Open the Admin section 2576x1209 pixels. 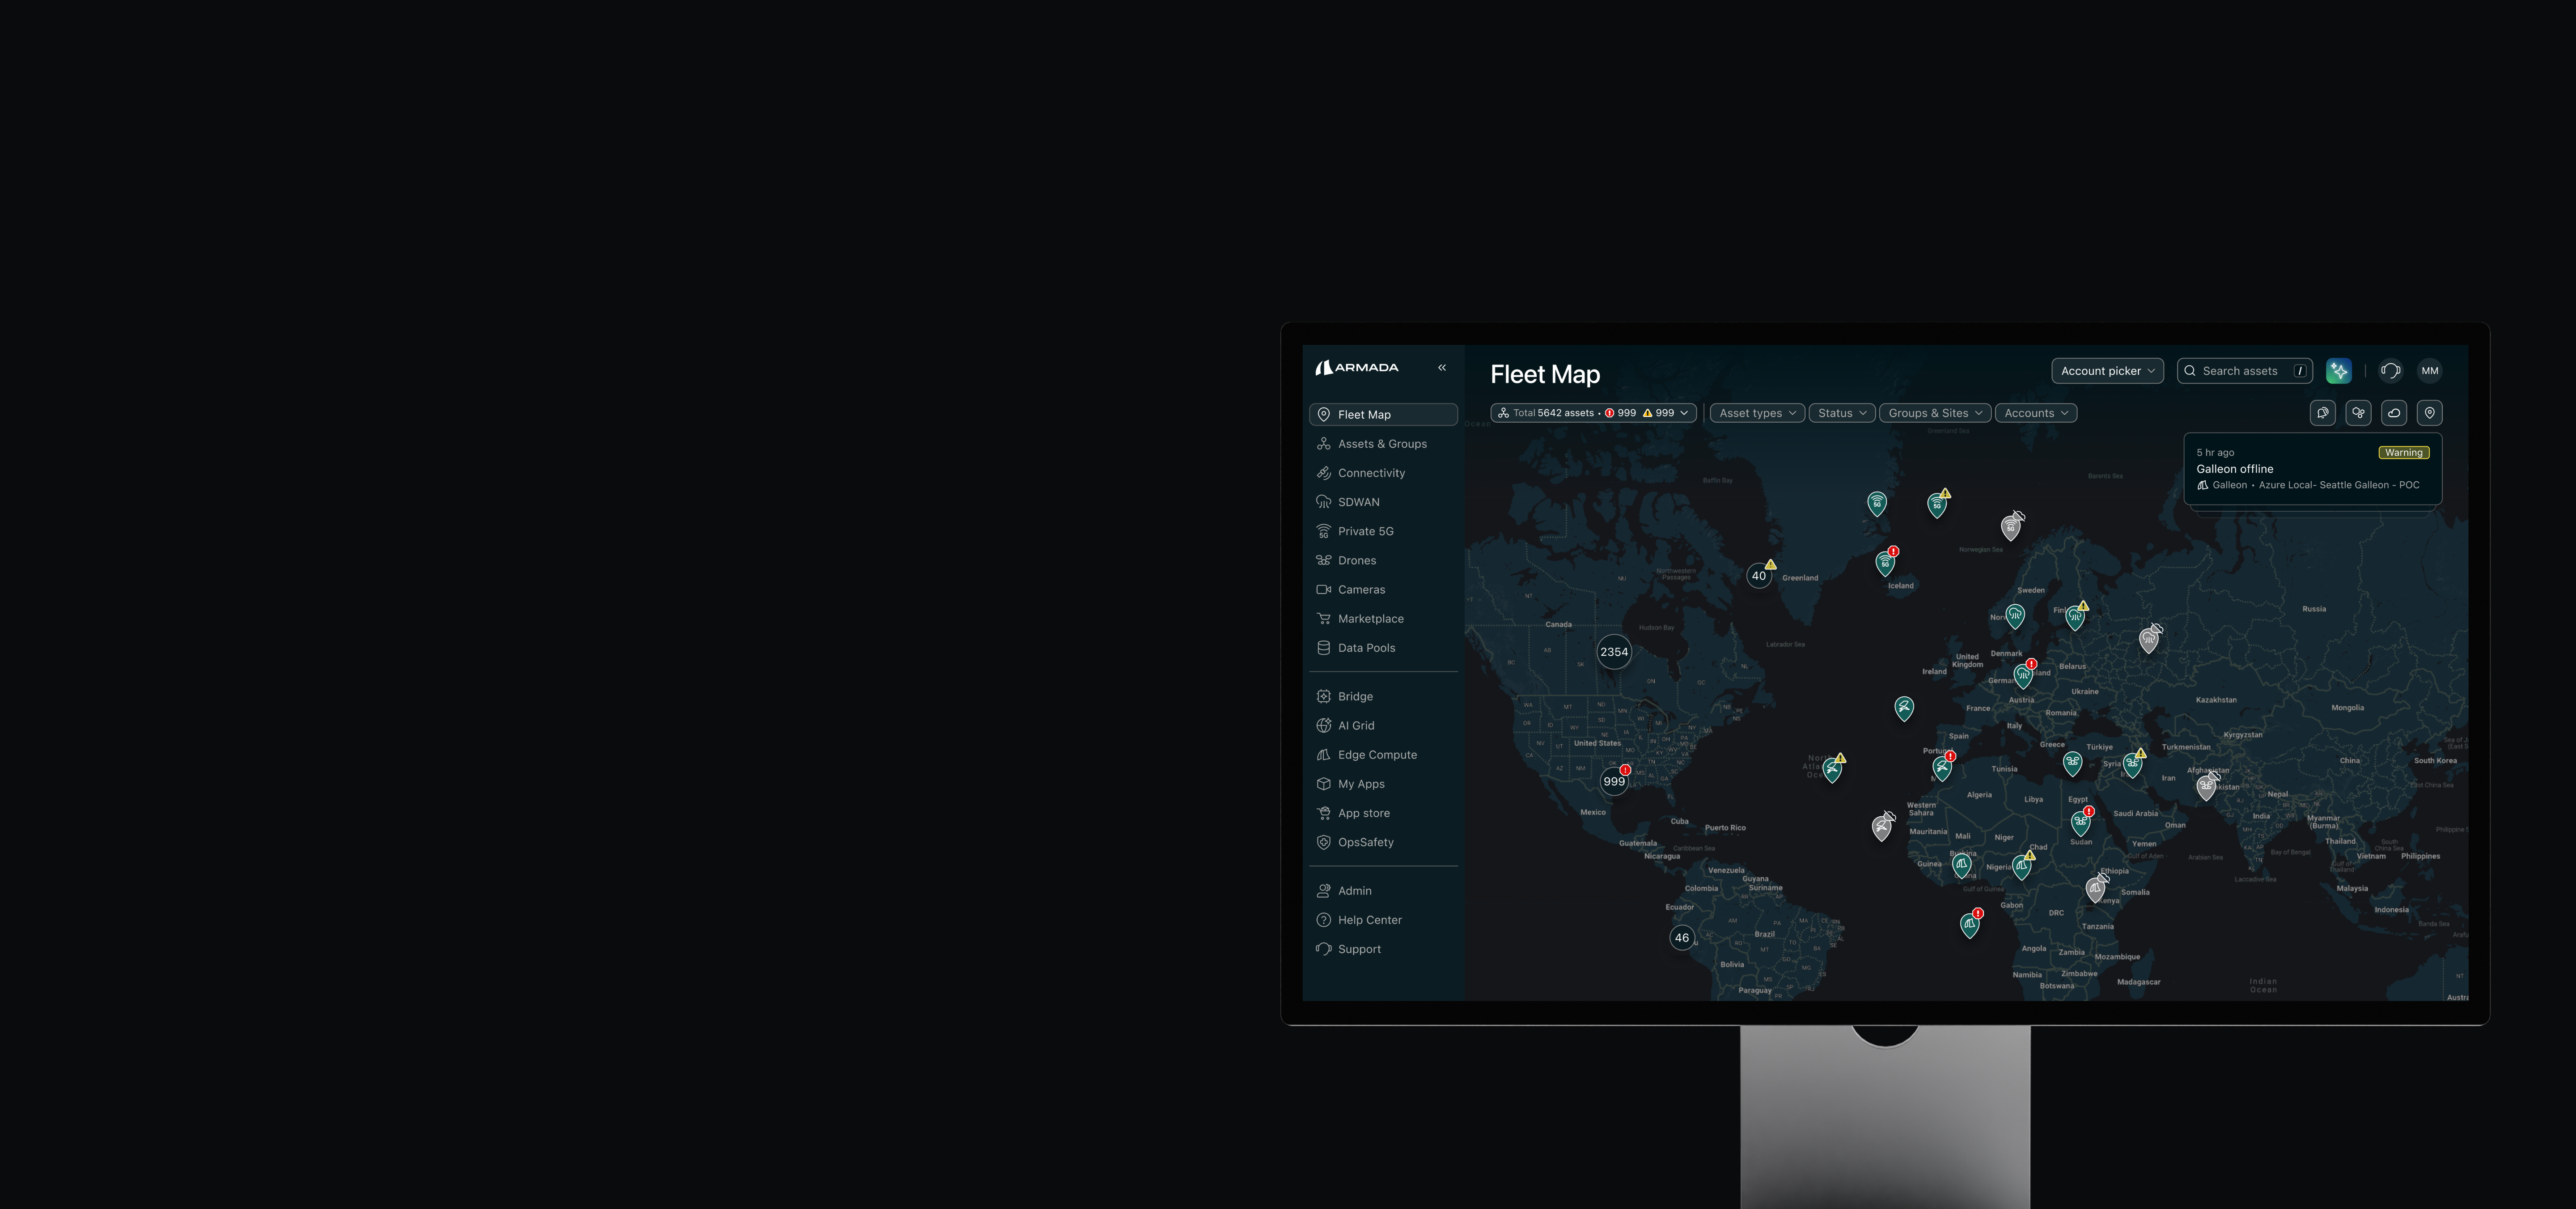(1383, 891)
